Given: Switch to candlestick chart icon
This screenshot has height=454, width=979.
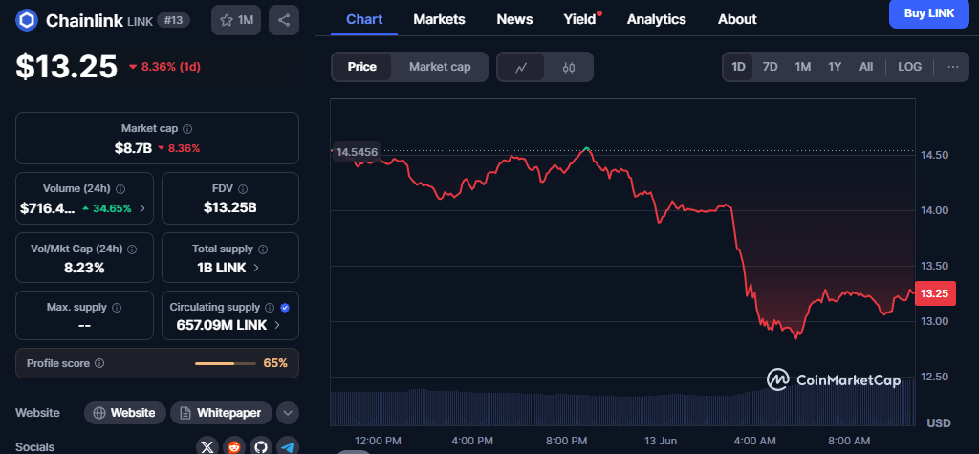Looking at the screenshot, I should point(568,68).
